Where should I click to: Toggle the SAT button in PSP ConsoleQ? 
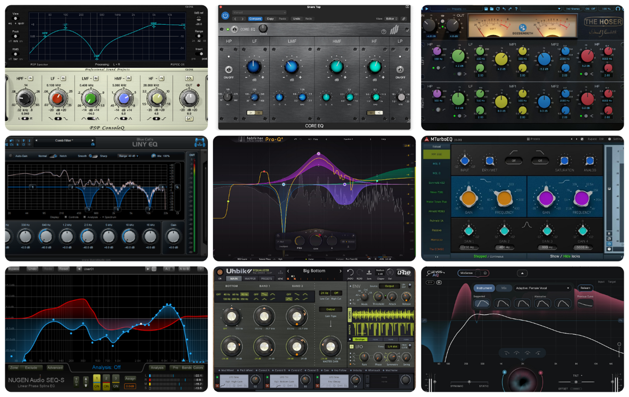[x=189, y=119]
